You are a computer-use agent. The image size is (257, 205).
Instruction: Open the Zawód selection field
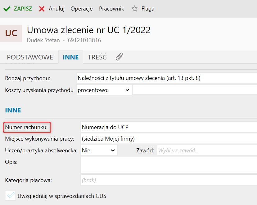[x=206, y=151]
